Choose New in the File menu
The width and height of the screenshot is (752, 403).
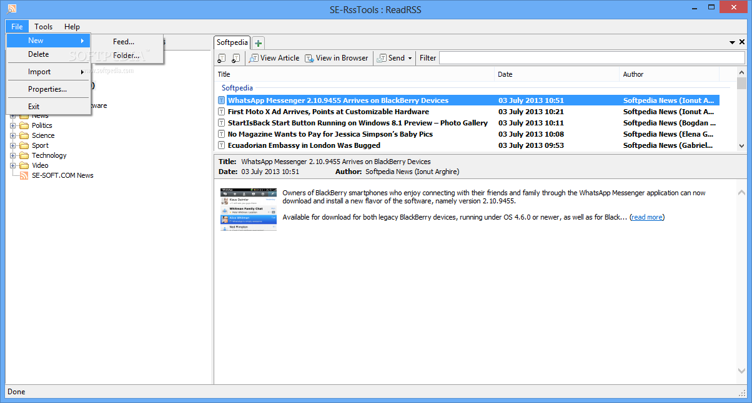49,41
